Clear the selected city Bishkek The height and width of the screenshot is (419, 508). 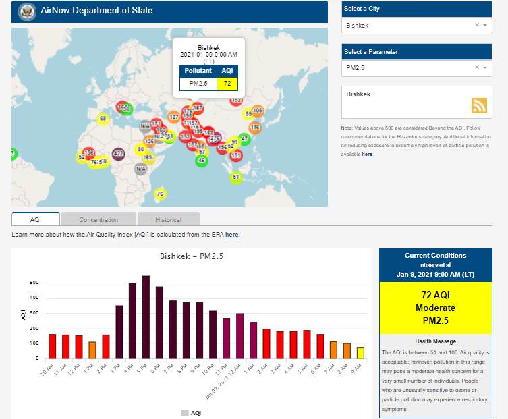pyautogui.click(x=476, y=26)
